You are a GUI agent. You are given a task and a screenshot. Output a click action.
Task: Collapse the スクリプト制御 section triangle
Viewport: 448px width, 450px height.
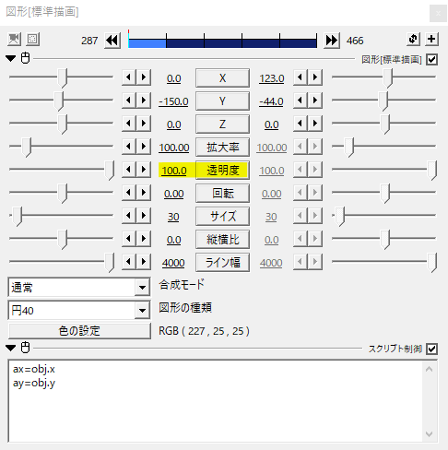point(11,348)
